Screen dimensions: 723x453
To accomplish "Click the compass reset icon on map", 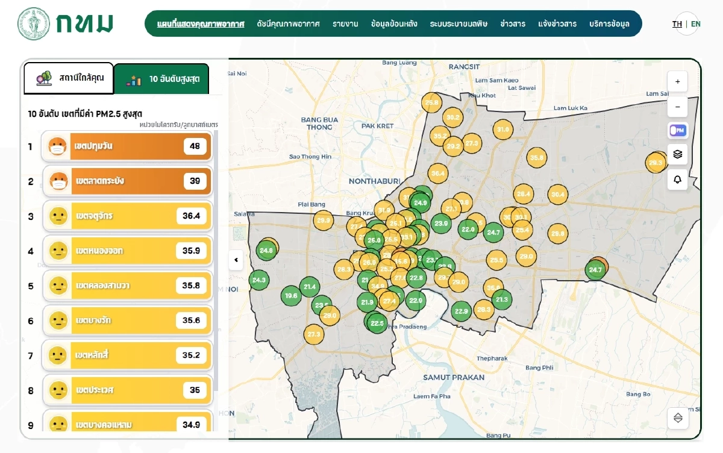I will click(x=678, y=418).
